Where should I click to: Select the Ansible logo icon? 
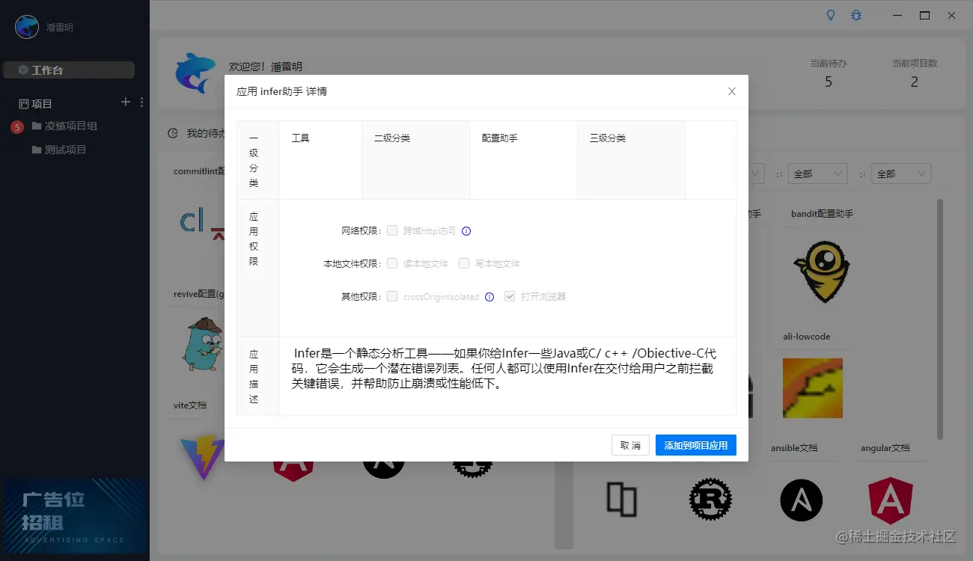[x=801, y=499]
